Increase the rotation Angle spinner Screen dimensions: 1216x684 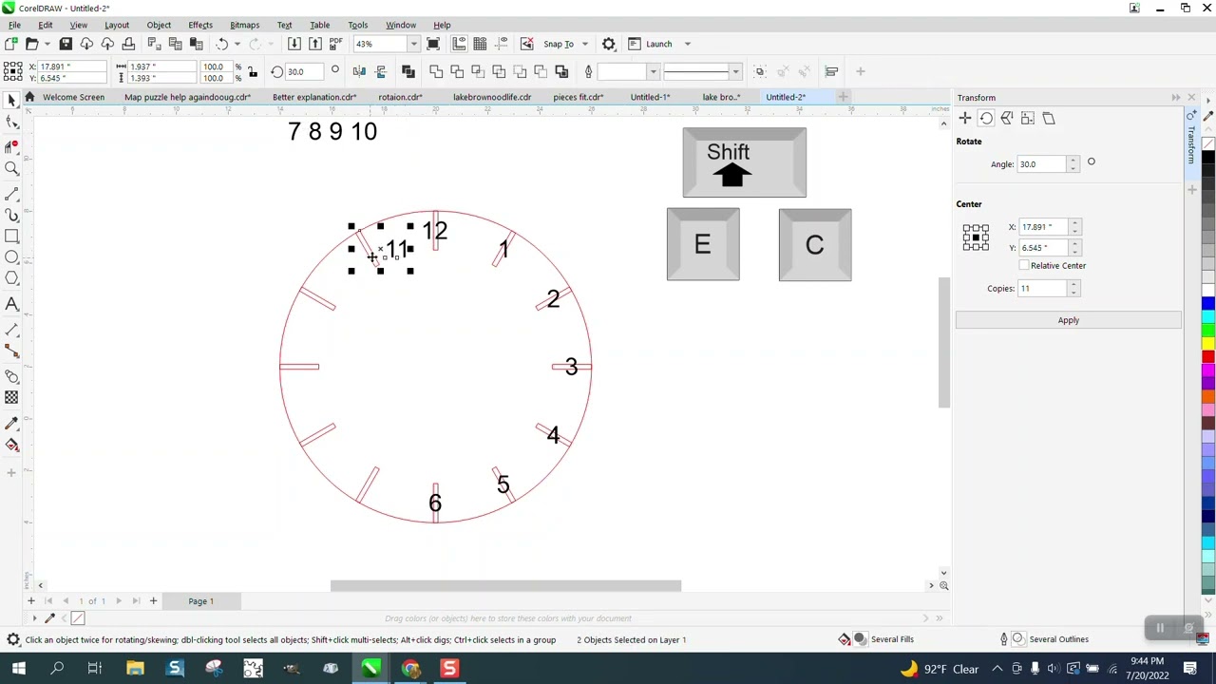(1073, 161)
